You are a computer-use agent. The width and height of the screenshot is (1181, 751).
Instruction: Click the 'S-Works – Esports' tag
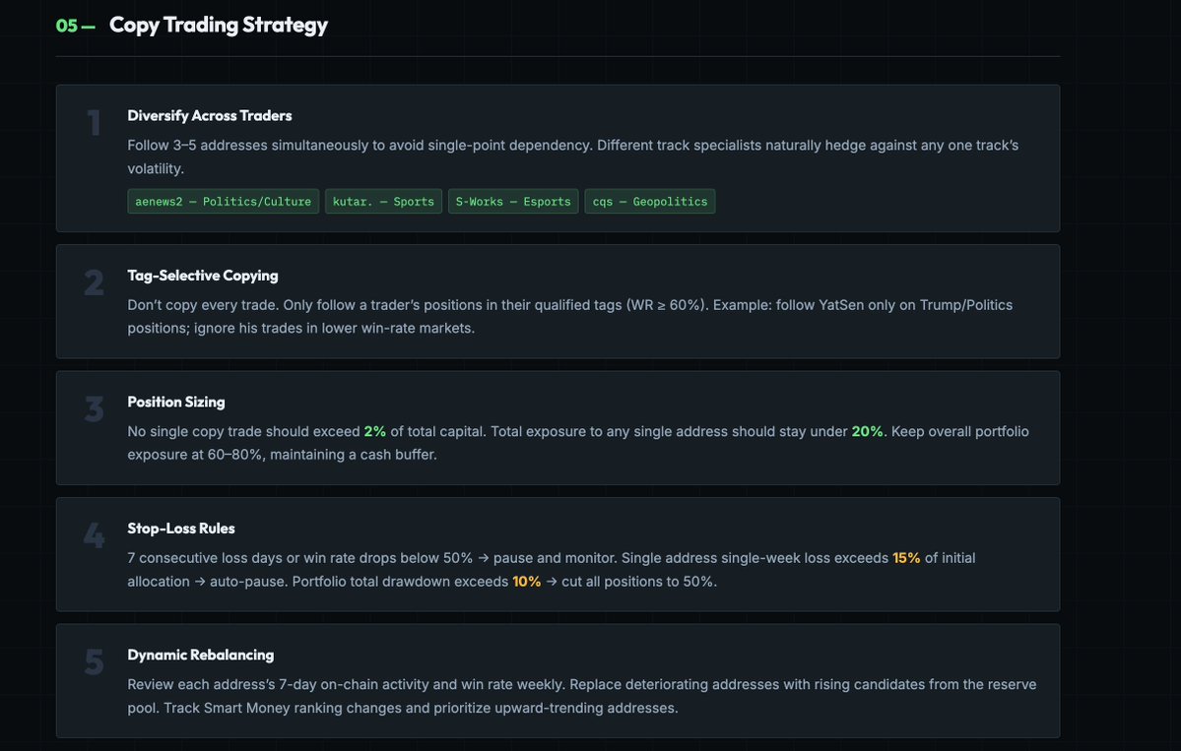pos(513,202)
